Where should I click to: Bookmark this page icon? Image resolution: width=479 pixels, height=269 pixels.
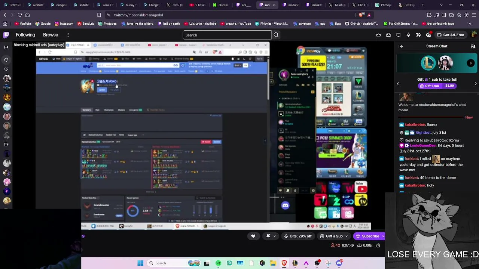click(x=99, y=15)
